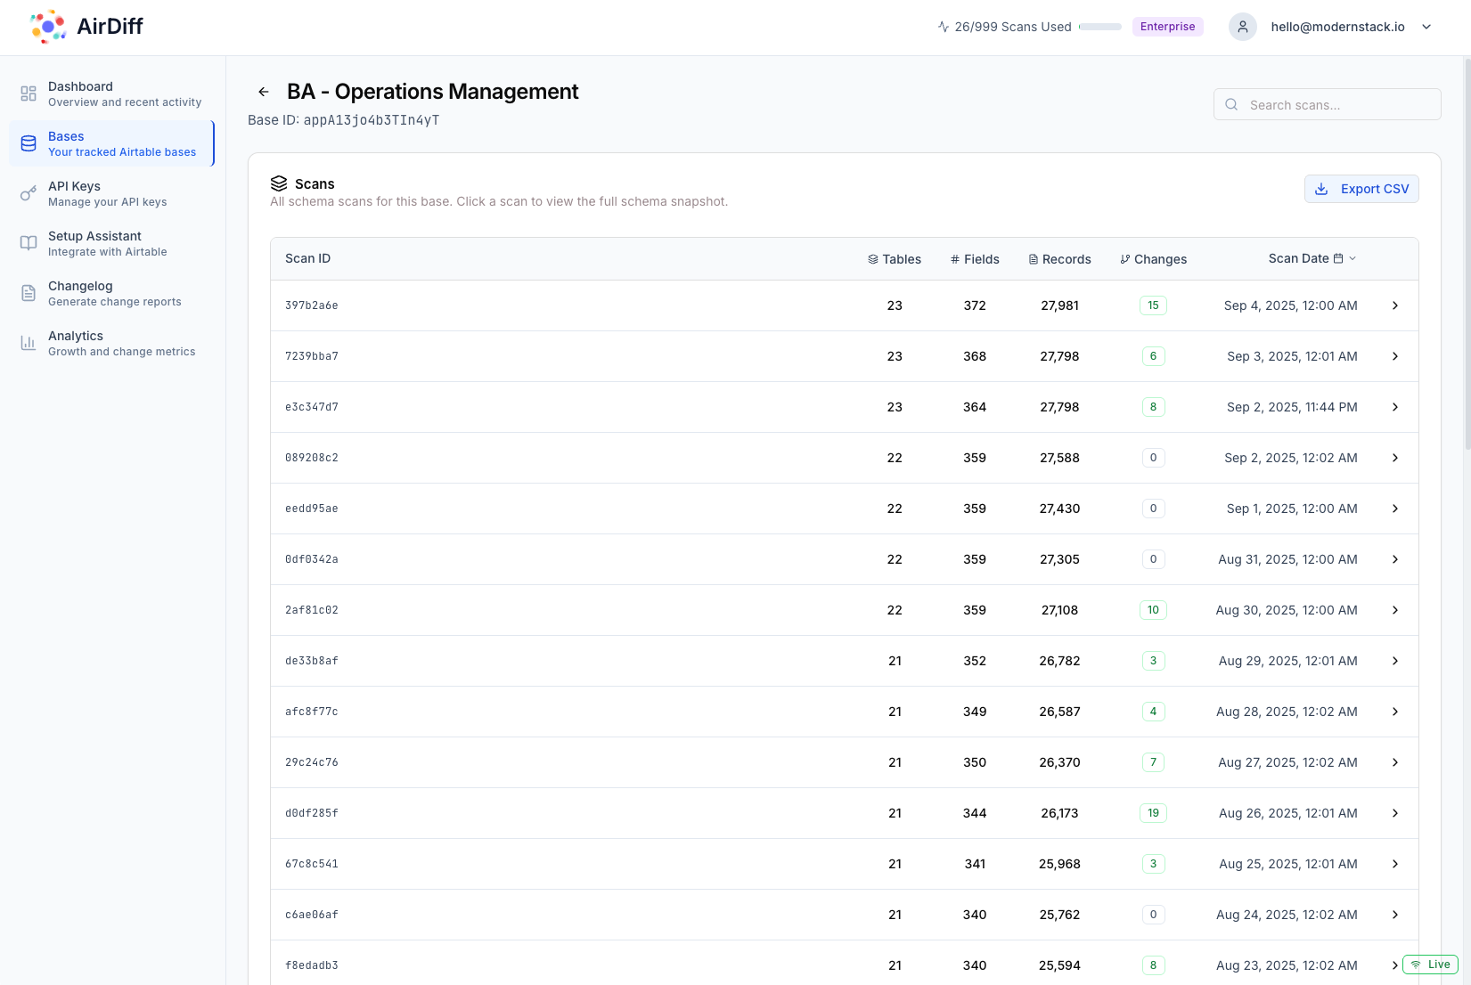
Task: Expand scan e3c347d7 row chevron
Action: (1395, 407)
